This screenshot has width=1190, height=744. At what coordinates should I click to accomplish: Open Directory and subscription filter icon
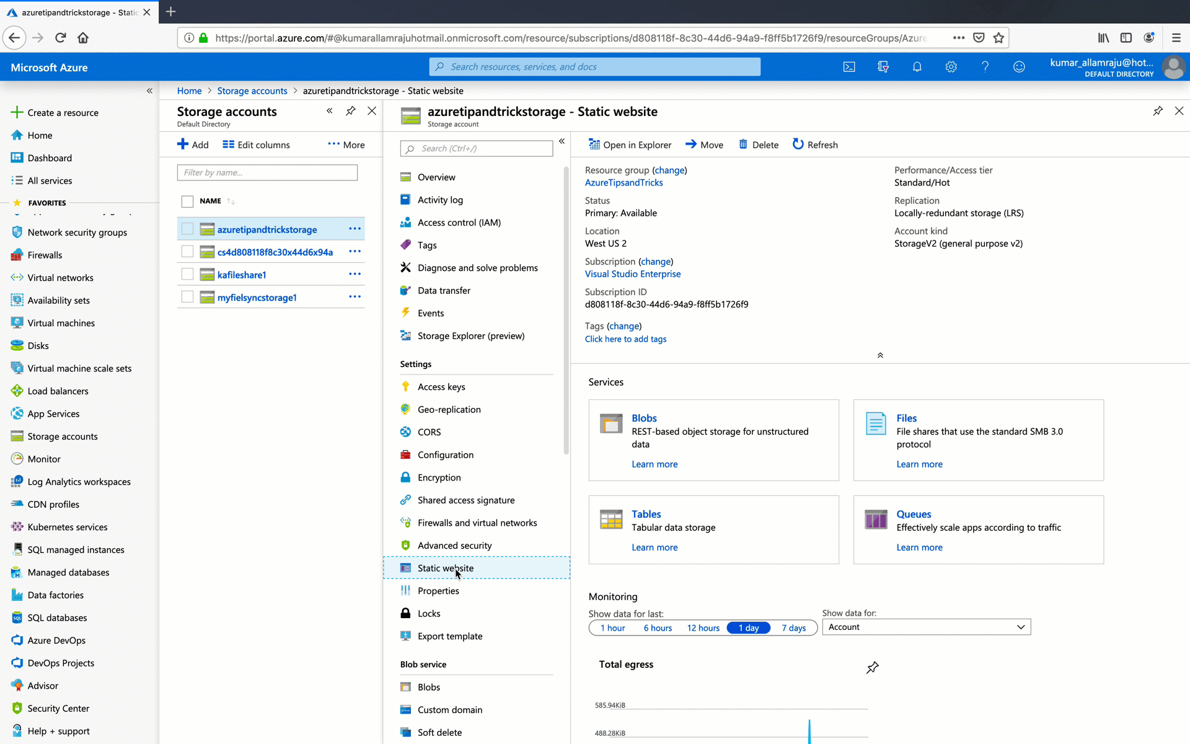883,67
